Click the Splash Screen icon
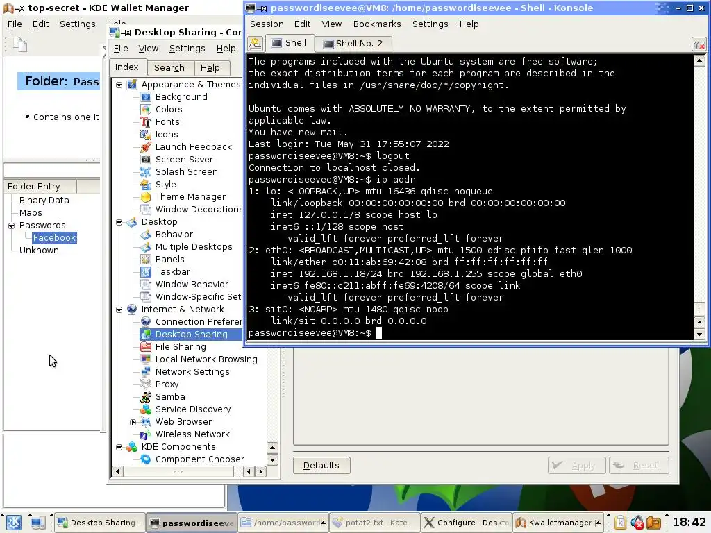711x533 pixels. pos(146,172)
